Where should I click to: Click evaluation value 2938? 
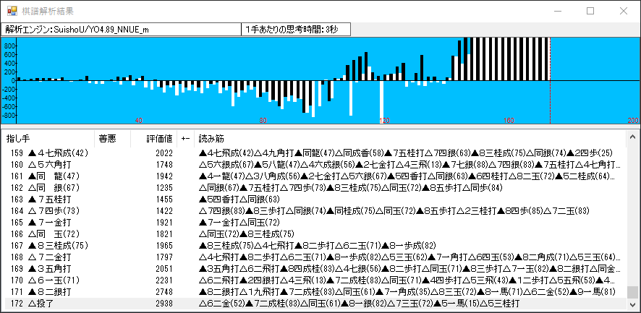click(x=164, y=304)
